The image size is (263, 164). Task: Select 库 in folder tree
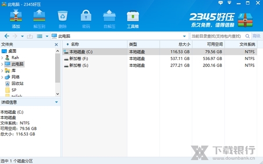(x=10, y=71)
